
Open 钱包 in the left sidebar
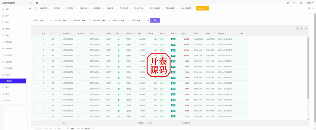(x=7, y=22)
